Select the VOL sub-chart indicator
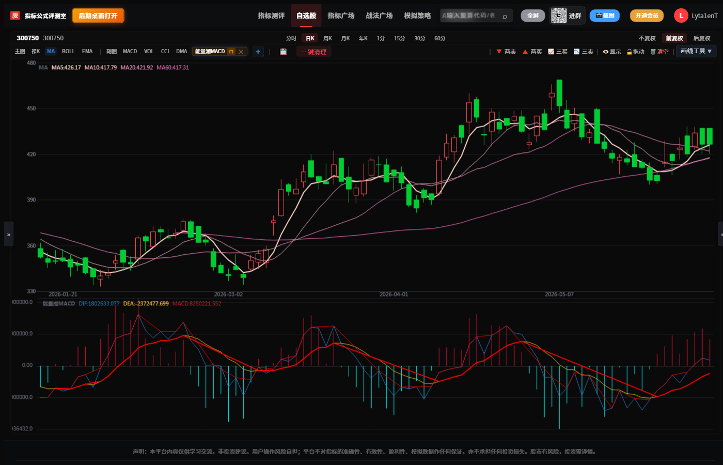This screenshot has height=465, width=723. click(x=149, y=52)
